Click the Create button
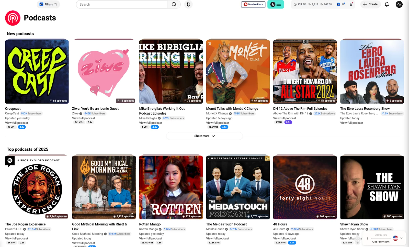The image size is (409, 247). (x=370, y=4)
